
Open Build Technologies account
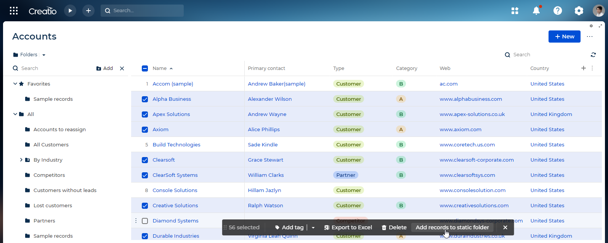point(176,145)
